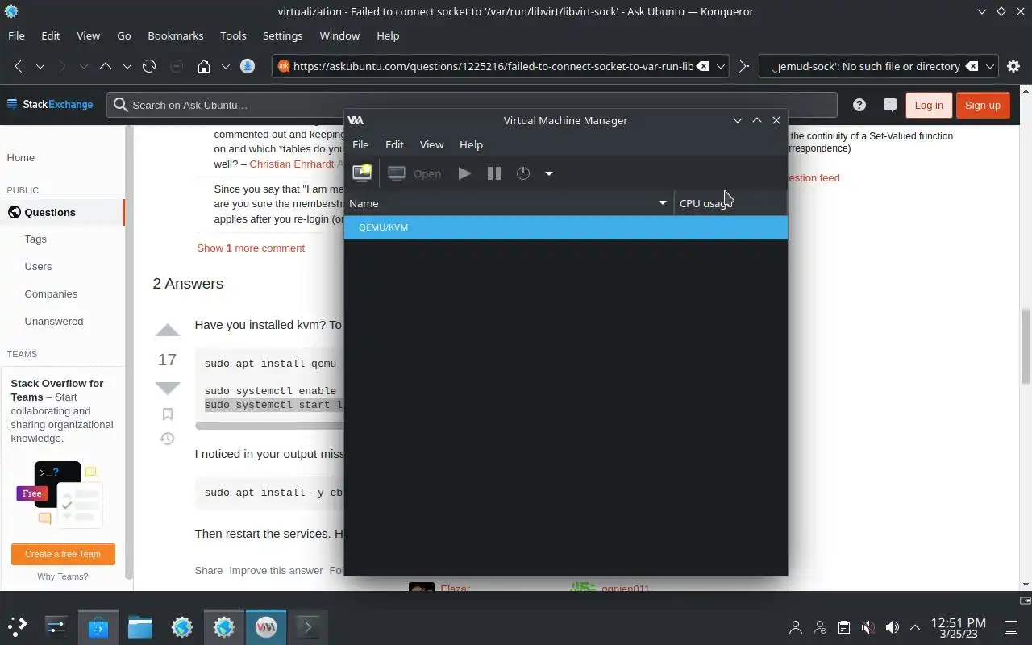Expand the back history dropdown

tap(40, 66)
